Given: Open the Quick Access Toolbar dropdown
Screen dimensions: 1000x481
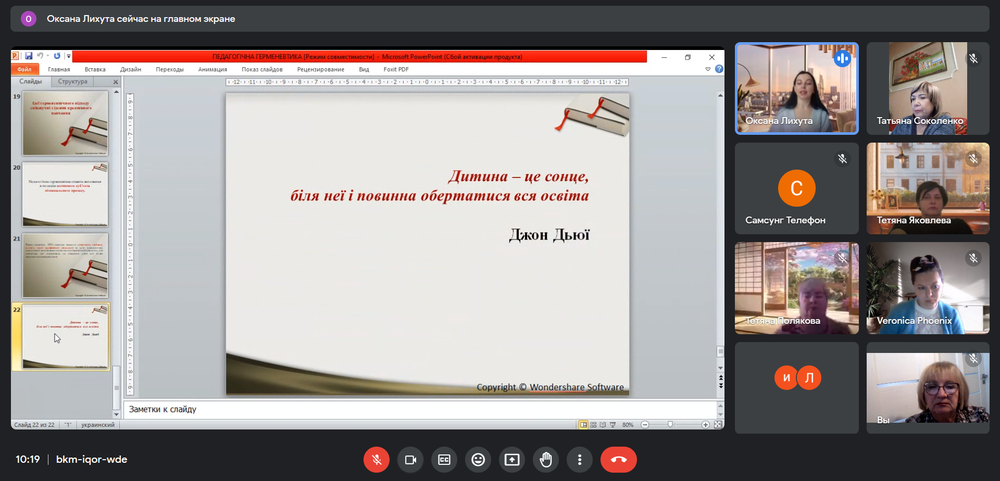Looking at the screenshot, I should click(x=69, y=56).
